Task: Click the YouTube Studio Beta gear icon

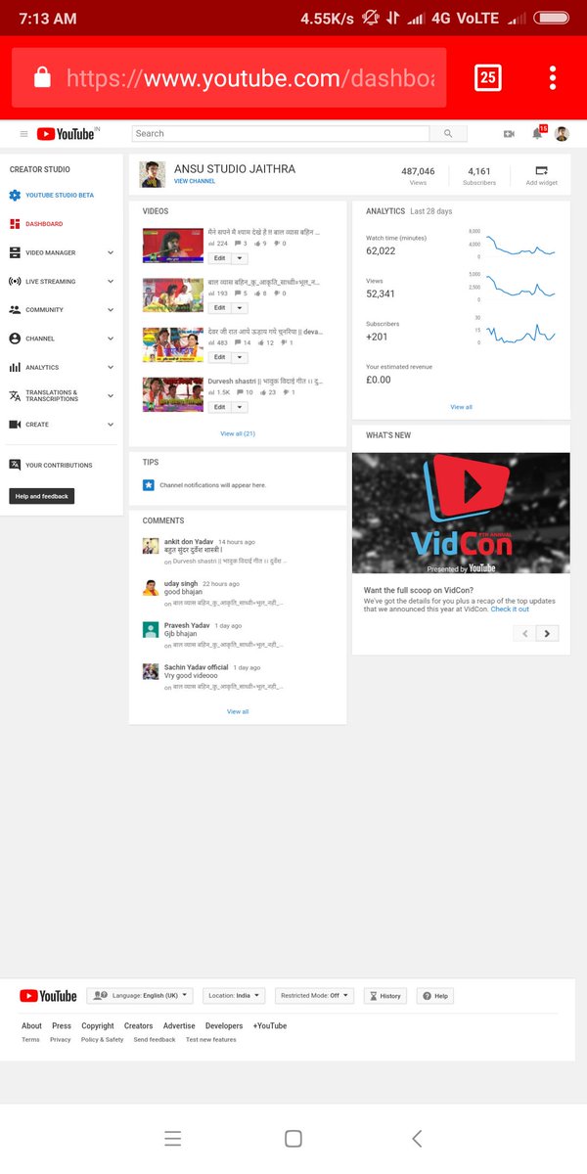Action: (x=15, y=195)
